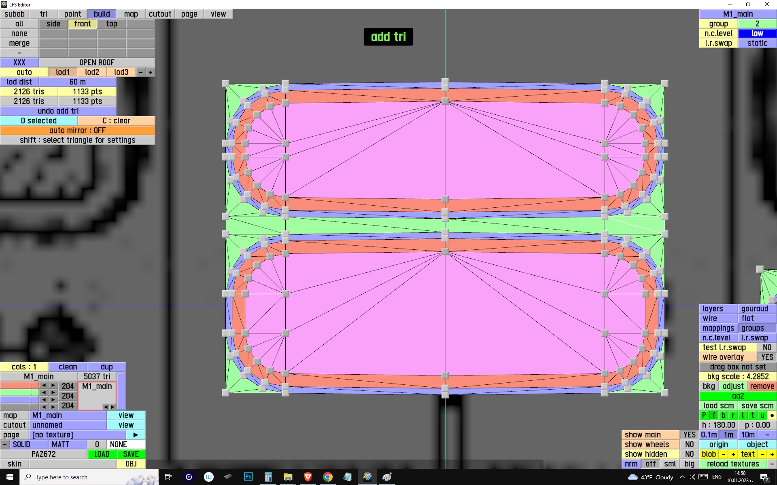Open the map M1_main selector
This screenshot has width=777, height=485.
pyautogui.click(x=68, y=415)
